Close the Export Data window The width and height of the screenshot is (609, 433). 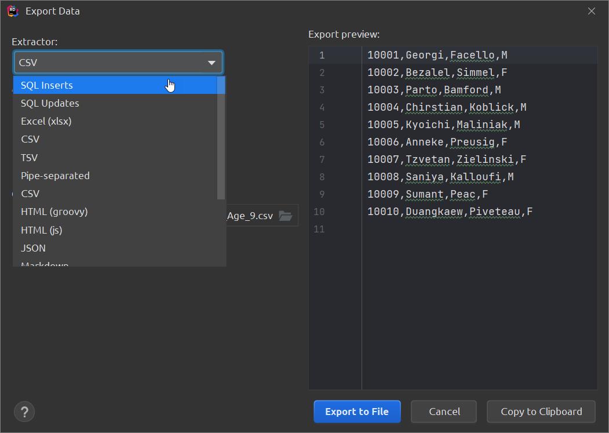click(591, 10)
